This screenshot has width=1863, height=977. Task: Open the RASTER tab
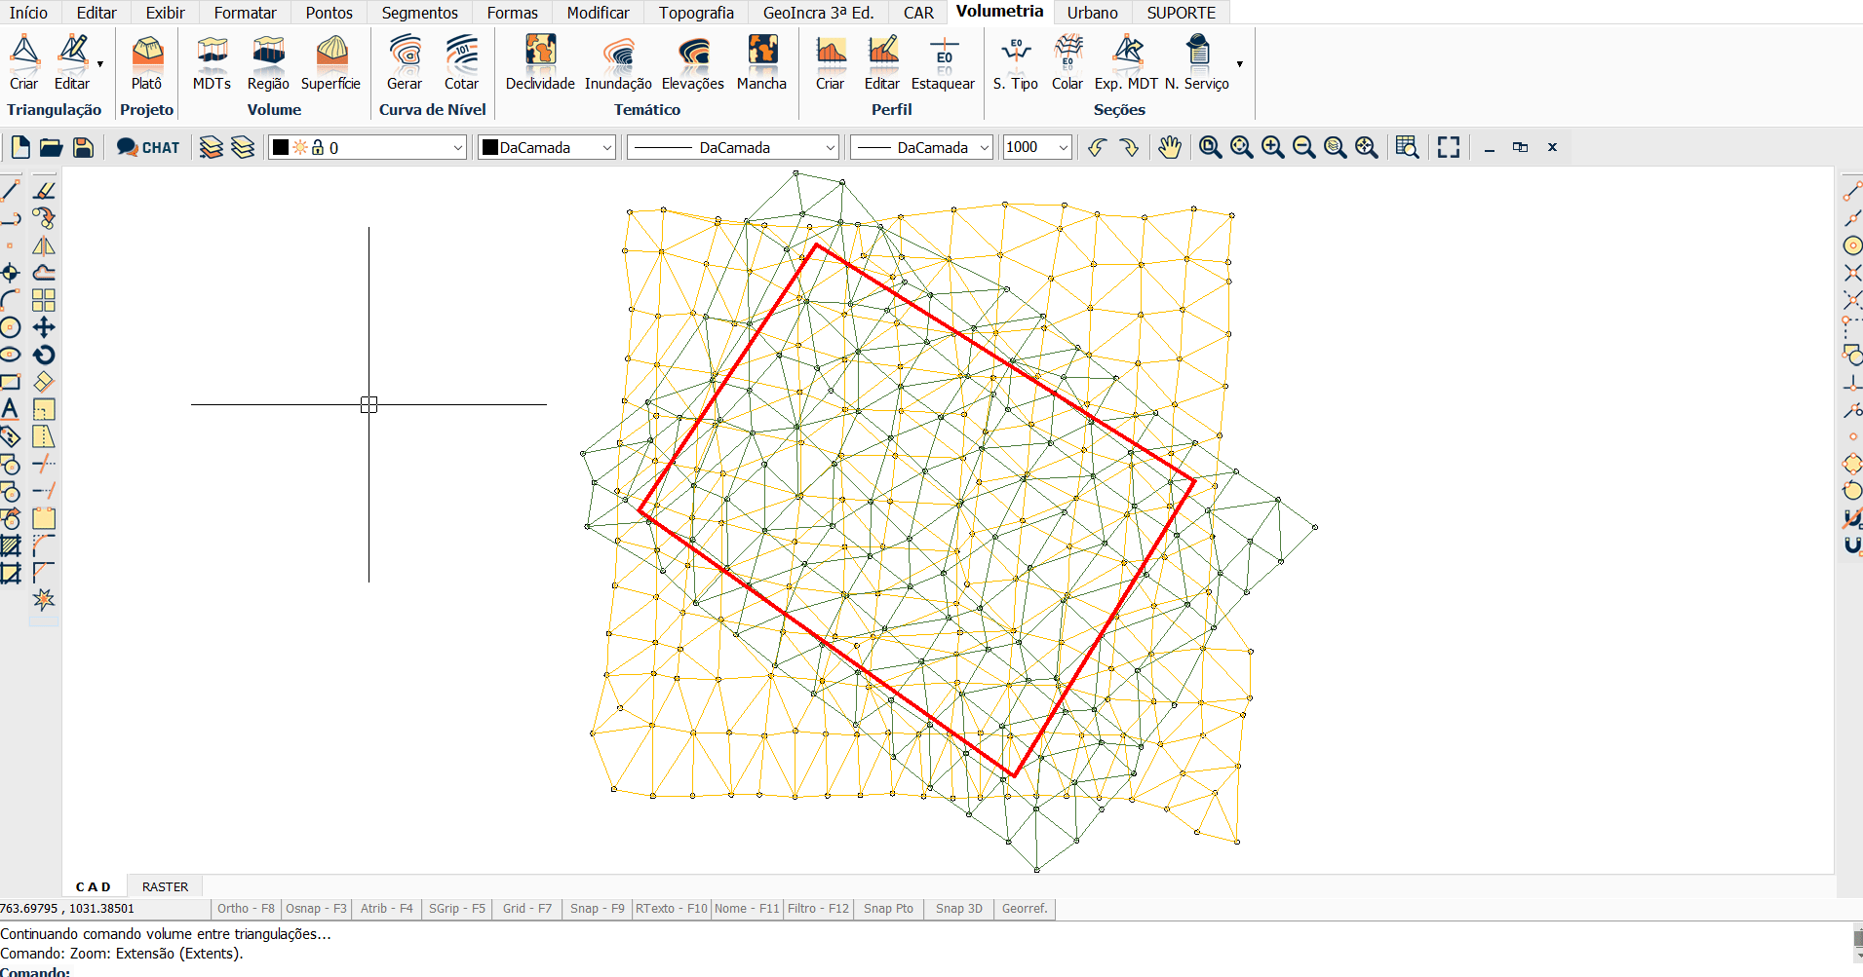165,887
